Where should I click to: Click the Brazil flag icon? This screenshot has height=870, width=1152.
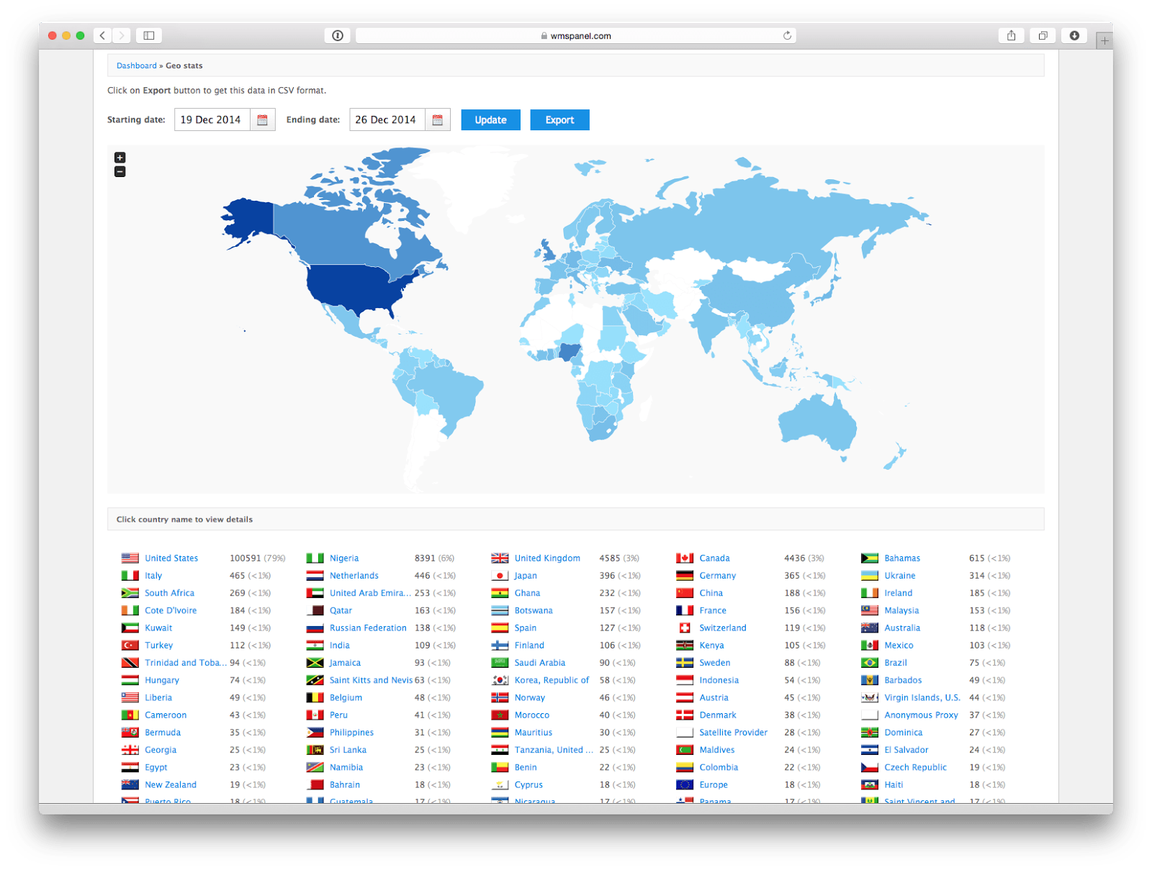(870, 663)
